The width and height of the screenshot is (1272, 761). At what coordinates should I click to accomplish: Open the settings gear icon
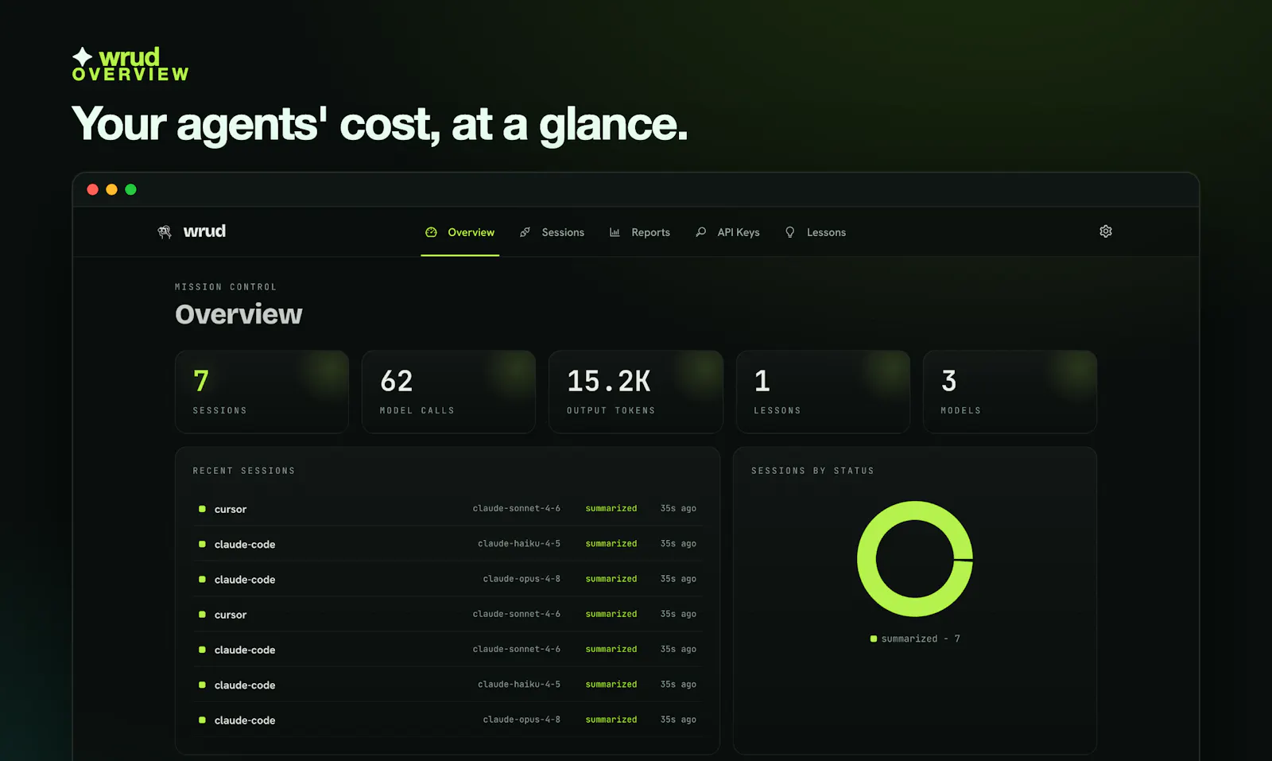click(1106, 231)
